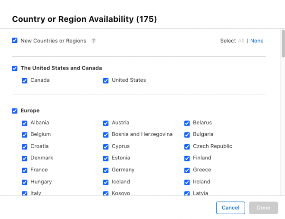Screen dimensions: 285x219
Task: Click the Done button
Action: (263, 208)
